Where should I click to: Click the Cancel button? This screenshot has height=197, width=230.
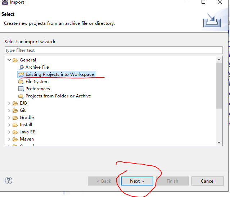point(208,181)
